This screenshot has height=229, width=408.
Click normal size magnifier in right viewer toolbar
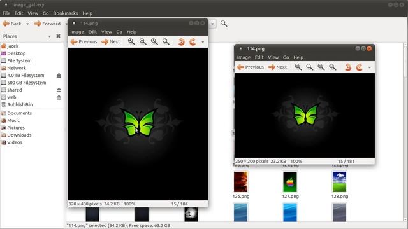click(321, 67)
